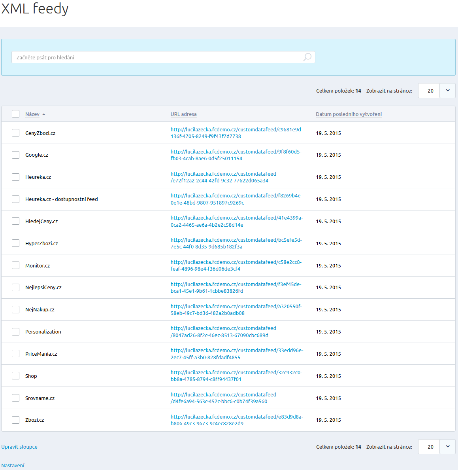
Task: Click the HledejCeny.cz feed name
Action: tap(41, 222)
